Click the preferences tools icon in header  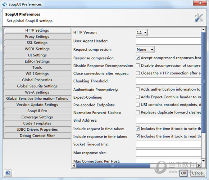point(199,18)
